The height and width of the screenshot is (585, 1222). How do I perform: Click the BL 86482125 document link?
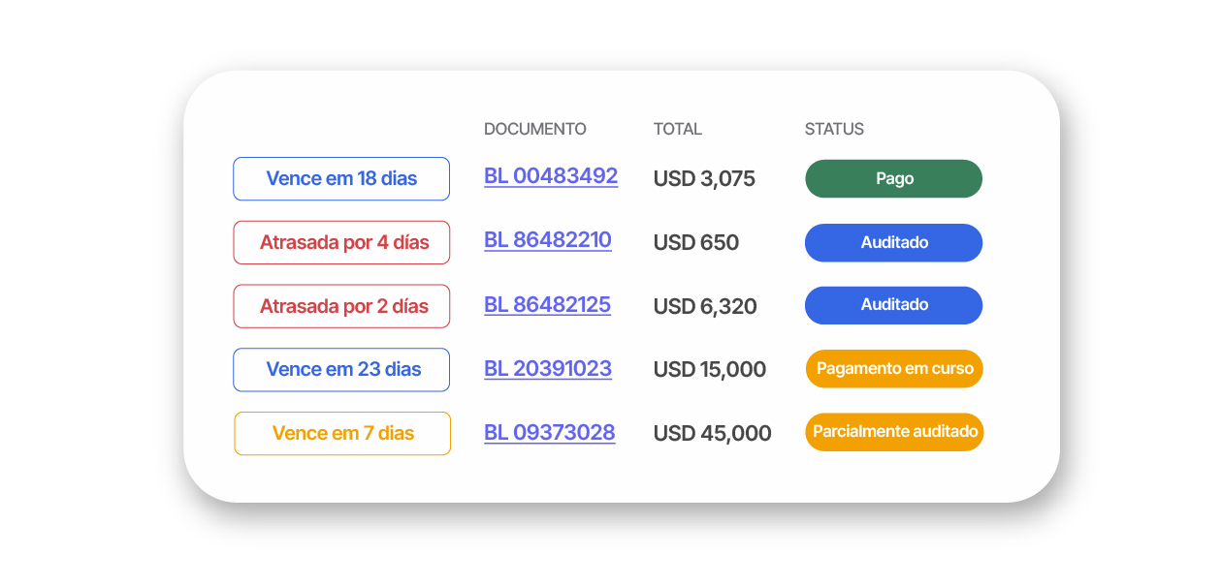(547, 305)
